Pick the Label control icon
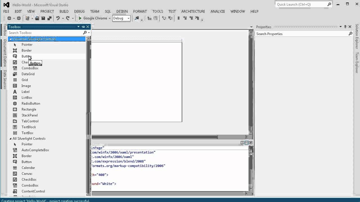Image resolution: width=360 pixels, height=202 pixels. (15, 92)
